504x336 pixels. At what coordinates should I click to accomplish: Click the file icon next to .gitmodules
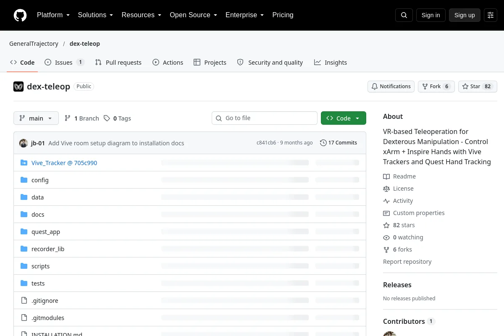click(24, 318)
